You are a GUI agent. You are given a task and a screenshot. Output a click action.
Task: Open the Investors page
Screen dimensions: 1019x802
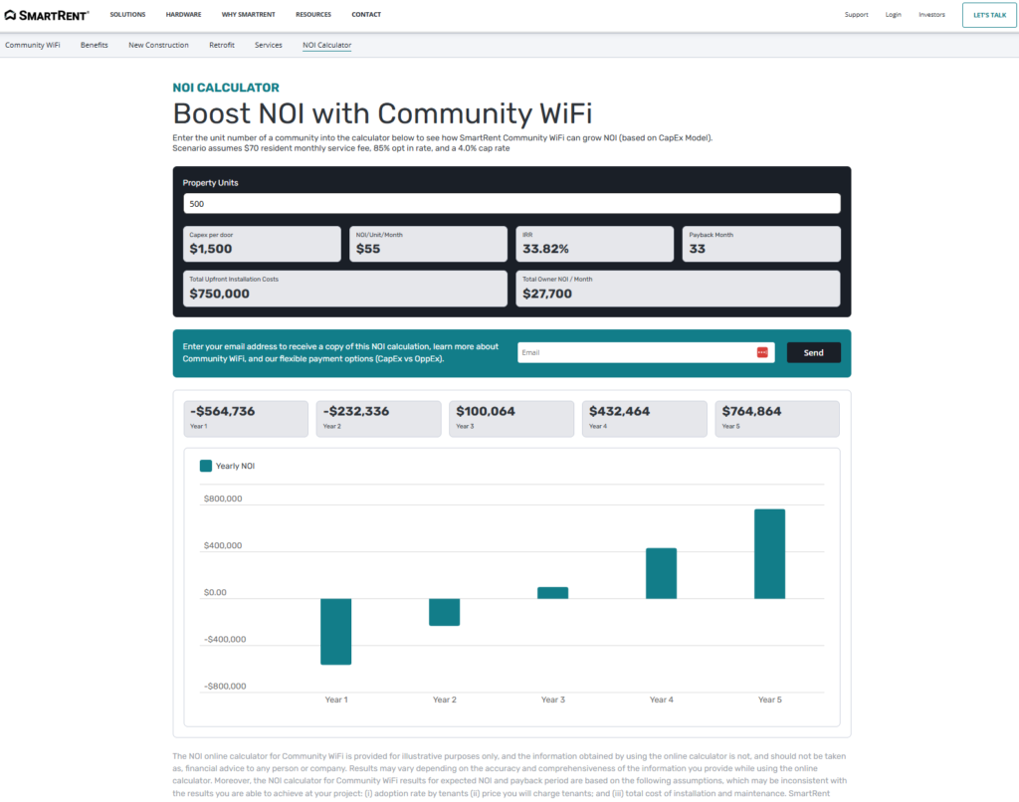[931, 14]
